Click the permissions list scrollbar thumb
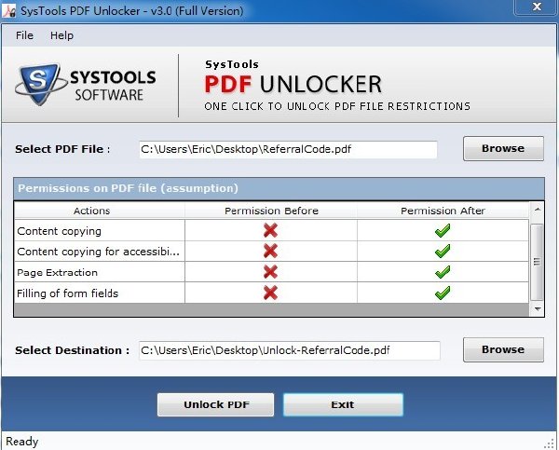 pos(538,262)
